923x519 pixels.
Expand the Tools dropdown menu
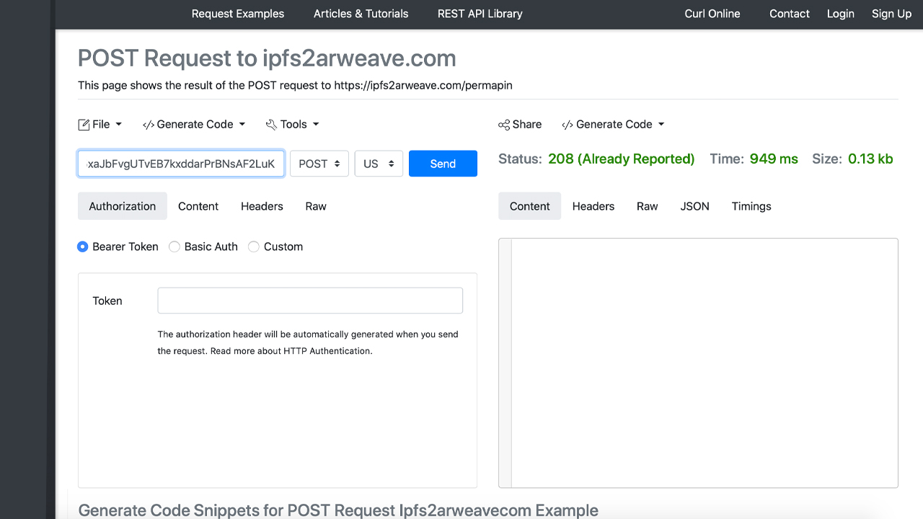[x=293, y=124]
